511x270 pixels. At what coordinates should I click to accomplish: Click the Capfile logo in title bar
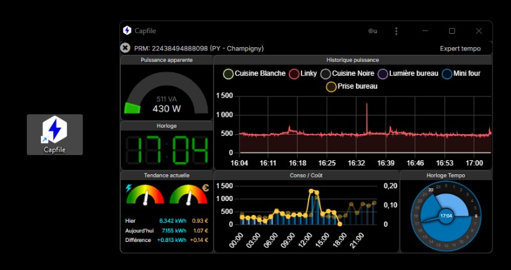127,31
